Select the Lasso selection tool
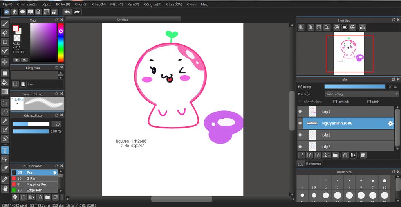Screen dimensions: 401x207 point(5,112)
